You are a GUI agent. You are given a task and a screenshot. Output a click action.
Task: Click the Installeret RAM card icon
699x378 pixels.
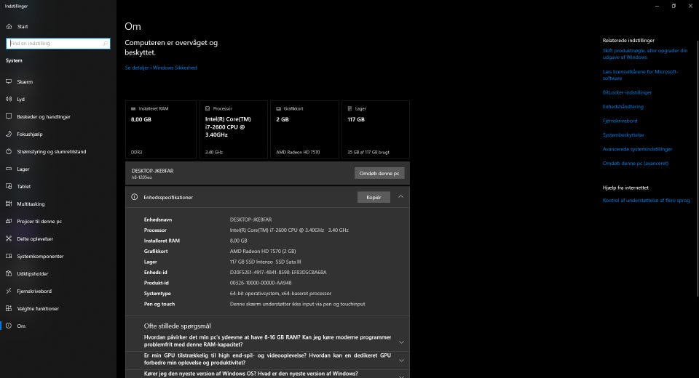(133, 108)
